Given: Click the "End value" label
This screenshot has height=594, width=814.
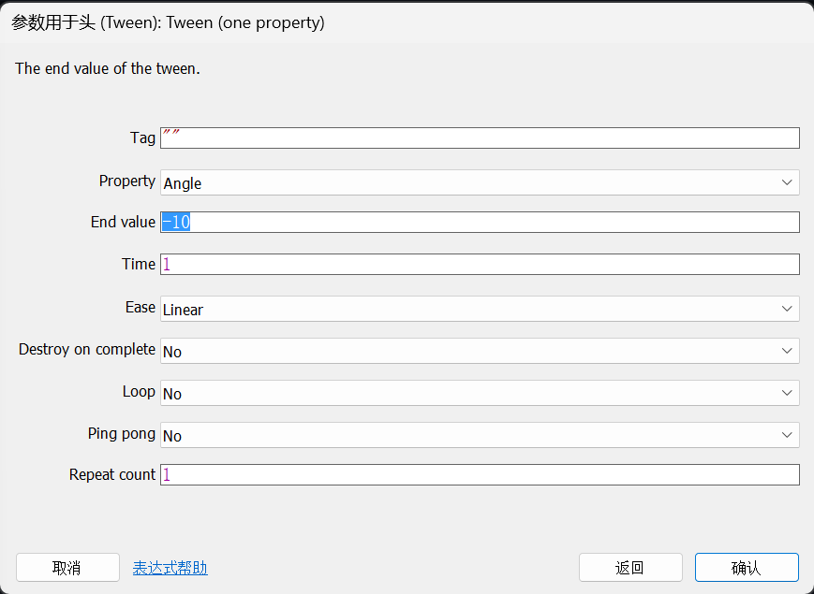Looking at the screenshot, I should coord(123,222).
